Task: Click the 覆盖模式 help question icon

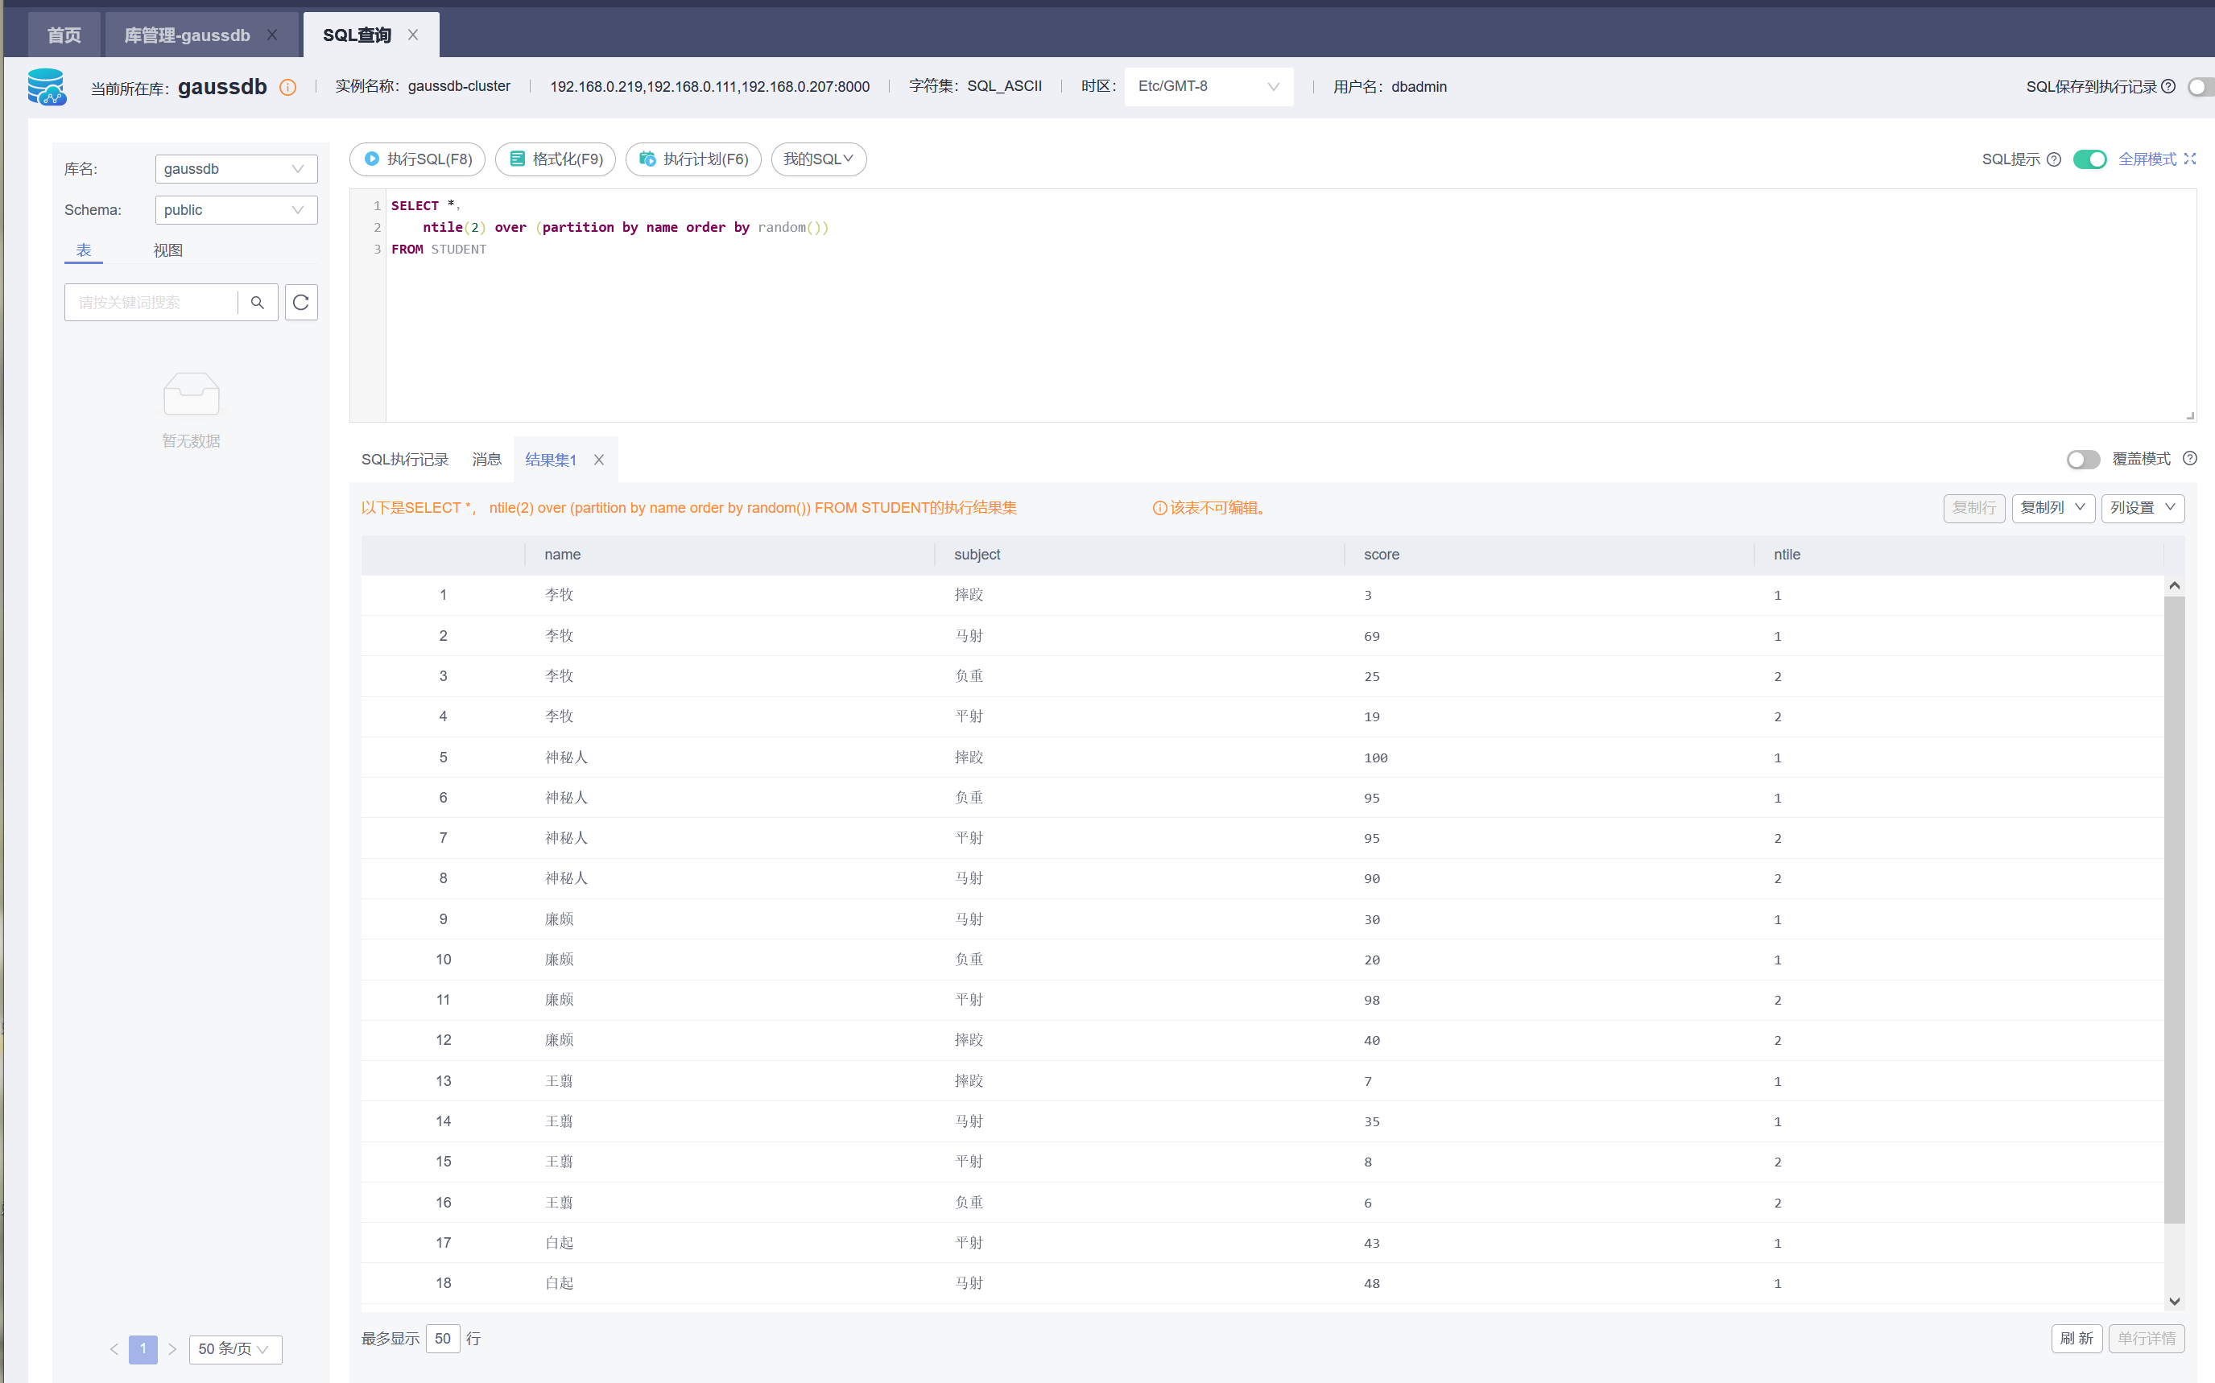Action: 2189,459
